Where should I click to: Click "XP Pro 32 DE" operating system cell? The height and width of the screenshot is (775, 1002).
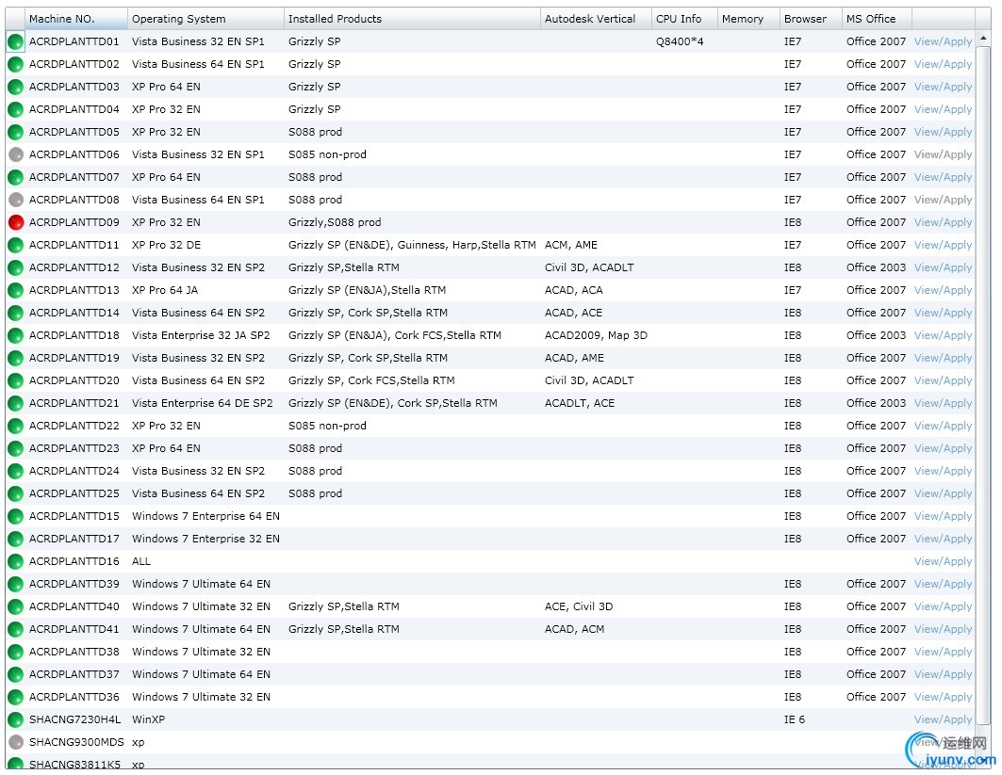tap(166, 245)
